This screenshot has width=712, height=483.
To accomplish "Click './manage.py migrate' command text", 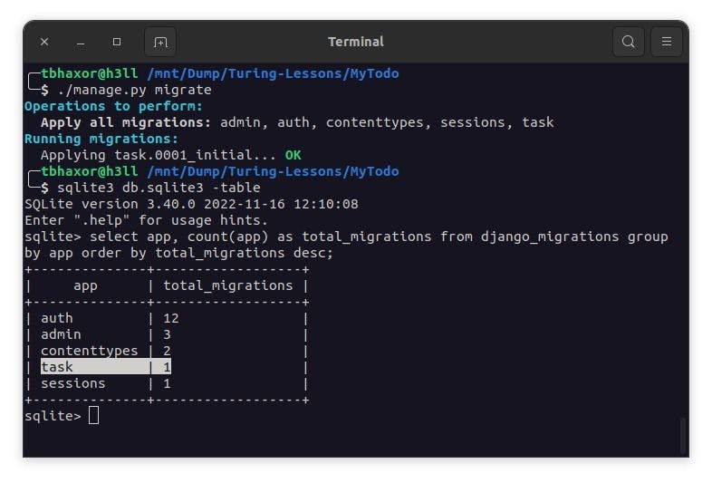I will click(x=134, y=90).
